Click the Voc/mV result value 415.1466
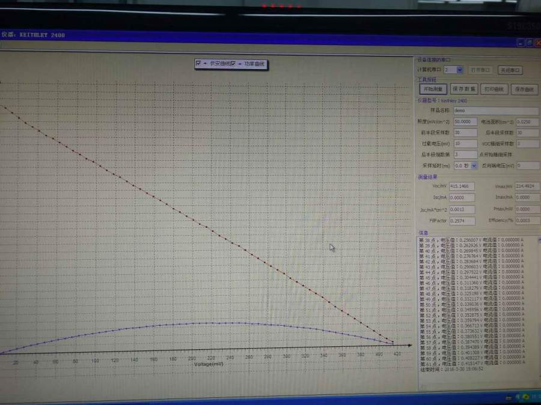The width and height of the screenshot is (541, 405). pos(462,187)
